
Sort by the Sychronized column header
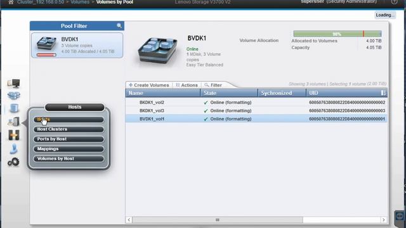pos(282,93)
